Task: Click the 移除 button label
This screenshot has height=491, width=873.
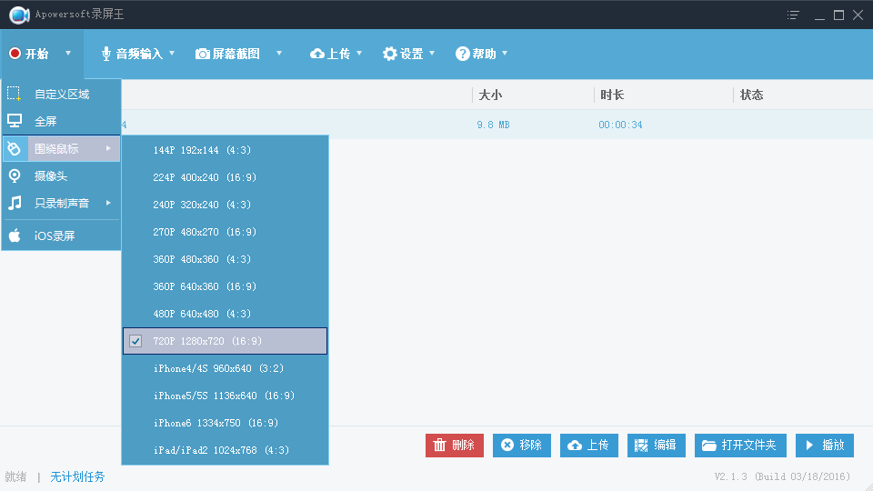Action: 530,446
